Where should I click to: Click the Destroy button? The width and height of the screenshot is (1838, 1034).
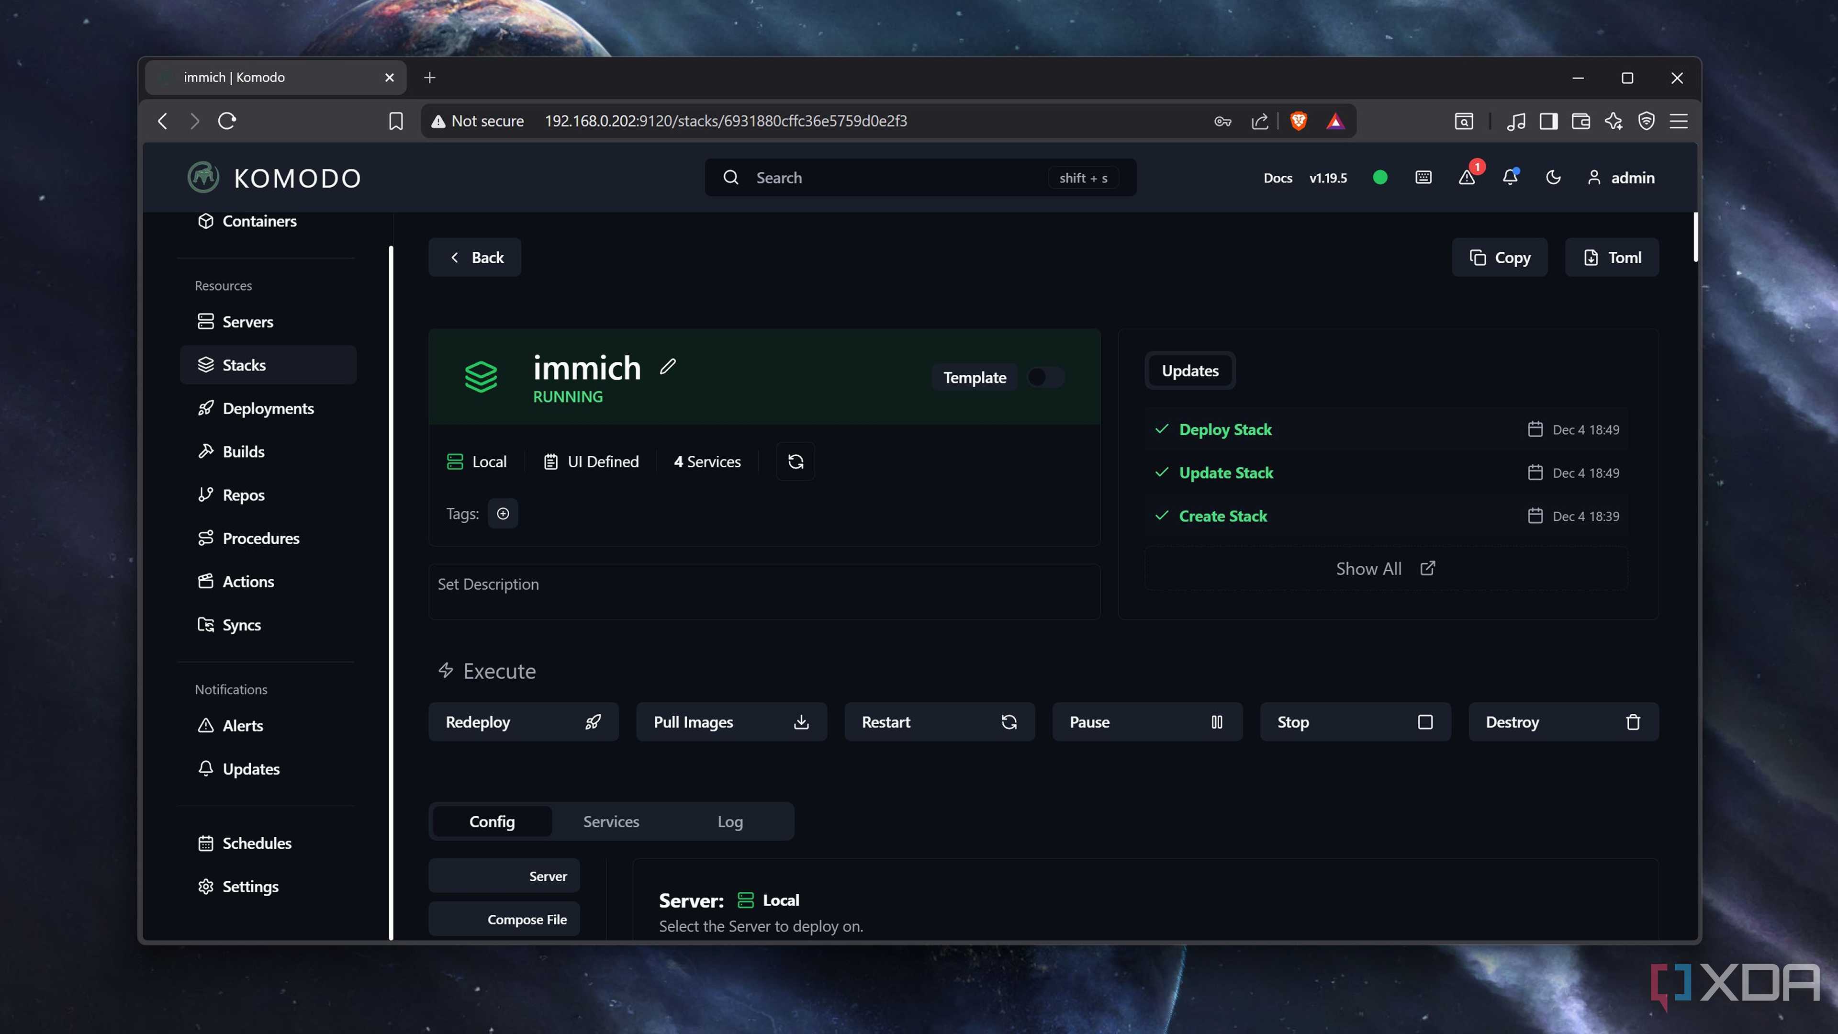[x=1563, y=722]
